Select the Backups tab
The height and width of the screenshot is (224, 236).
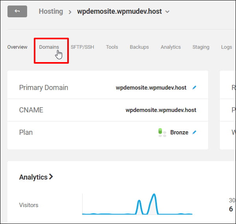[139, 47]
